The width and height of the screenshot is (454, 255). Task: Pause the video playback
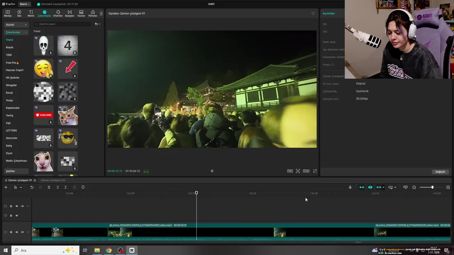[x=212, y=171]
